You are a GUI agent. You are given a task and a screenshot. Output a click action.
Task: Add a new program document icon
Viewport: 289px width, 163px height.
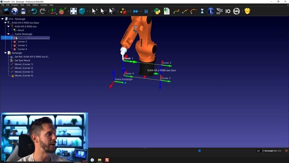(x=167, y=11)
